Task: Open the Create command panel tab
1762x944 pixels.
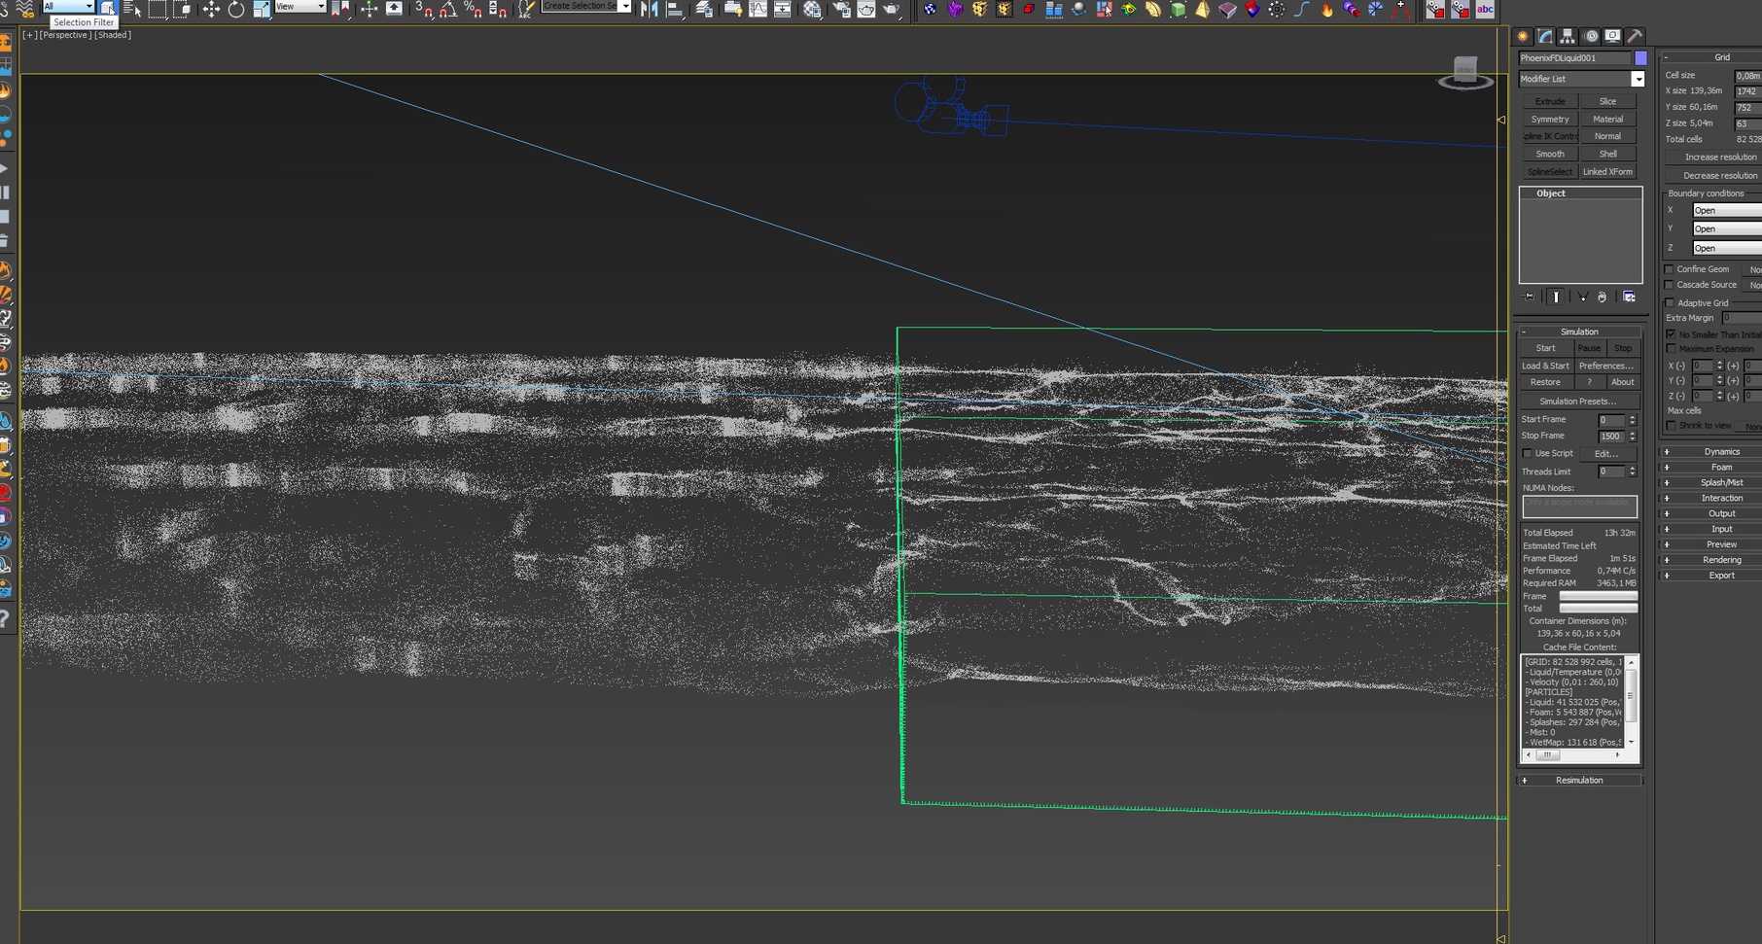Action: [x=1523, y=36]
